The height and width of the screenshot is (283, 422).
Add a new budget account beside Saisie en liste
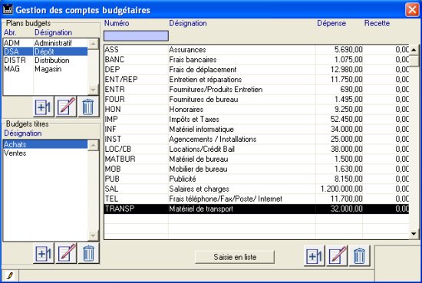pos(314,256)
